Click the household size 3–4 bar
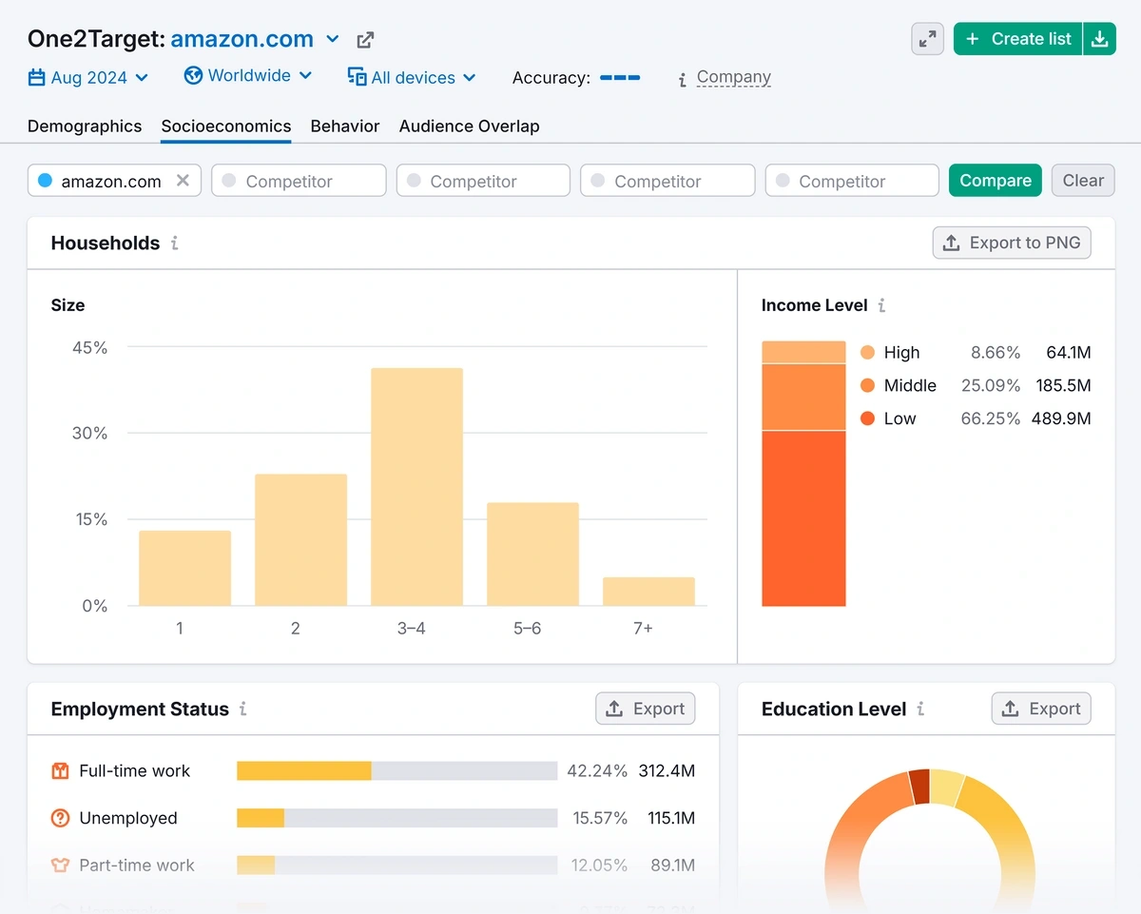 tap(416, 487)
